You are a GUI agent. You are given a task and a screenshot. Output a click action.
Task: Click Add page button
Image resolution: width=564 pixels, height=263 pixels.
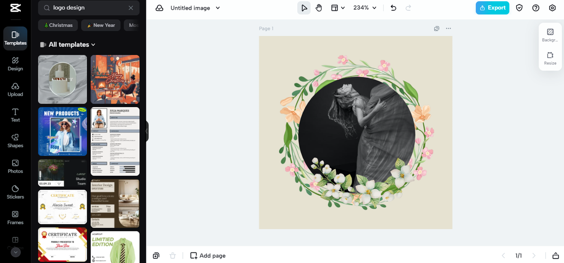[208, 256]
